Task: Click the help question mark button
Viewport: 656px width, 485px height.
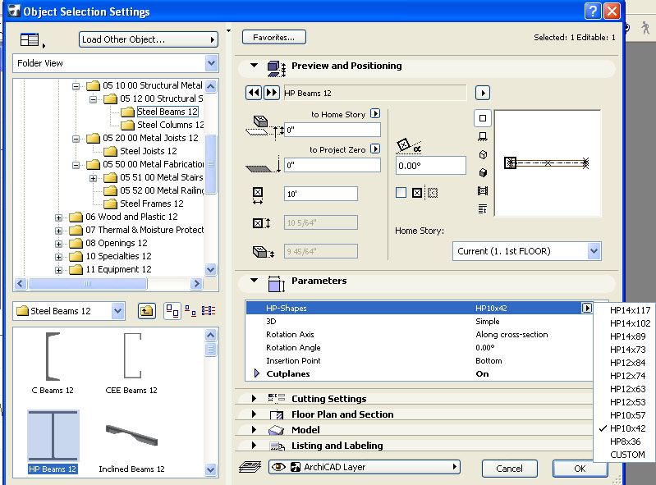Action: (x=593, y=11)
